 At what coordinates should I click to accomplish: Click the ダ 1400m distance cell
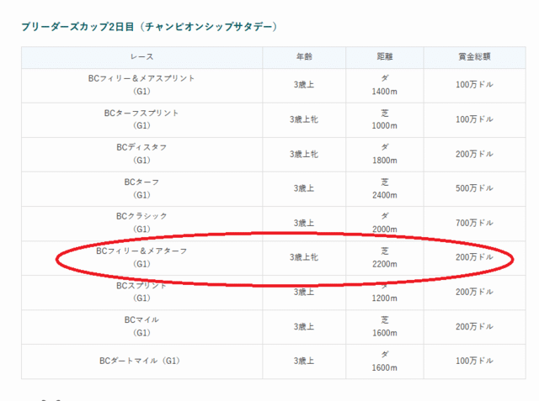[x=384, y=85]
